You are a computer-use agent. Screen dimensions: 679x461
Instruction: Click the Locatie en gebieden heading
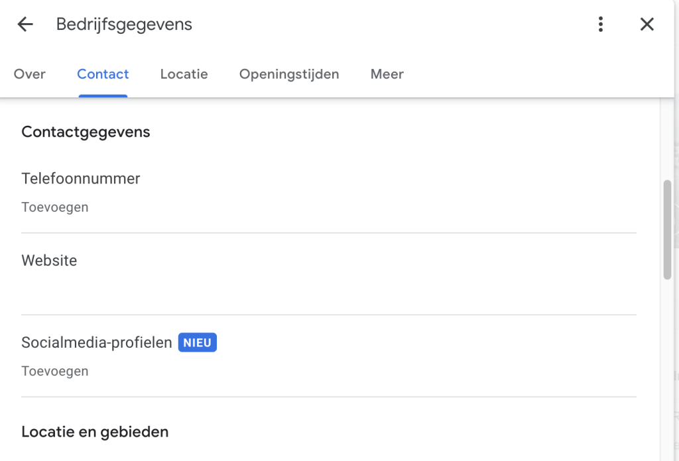coord(95,432)
